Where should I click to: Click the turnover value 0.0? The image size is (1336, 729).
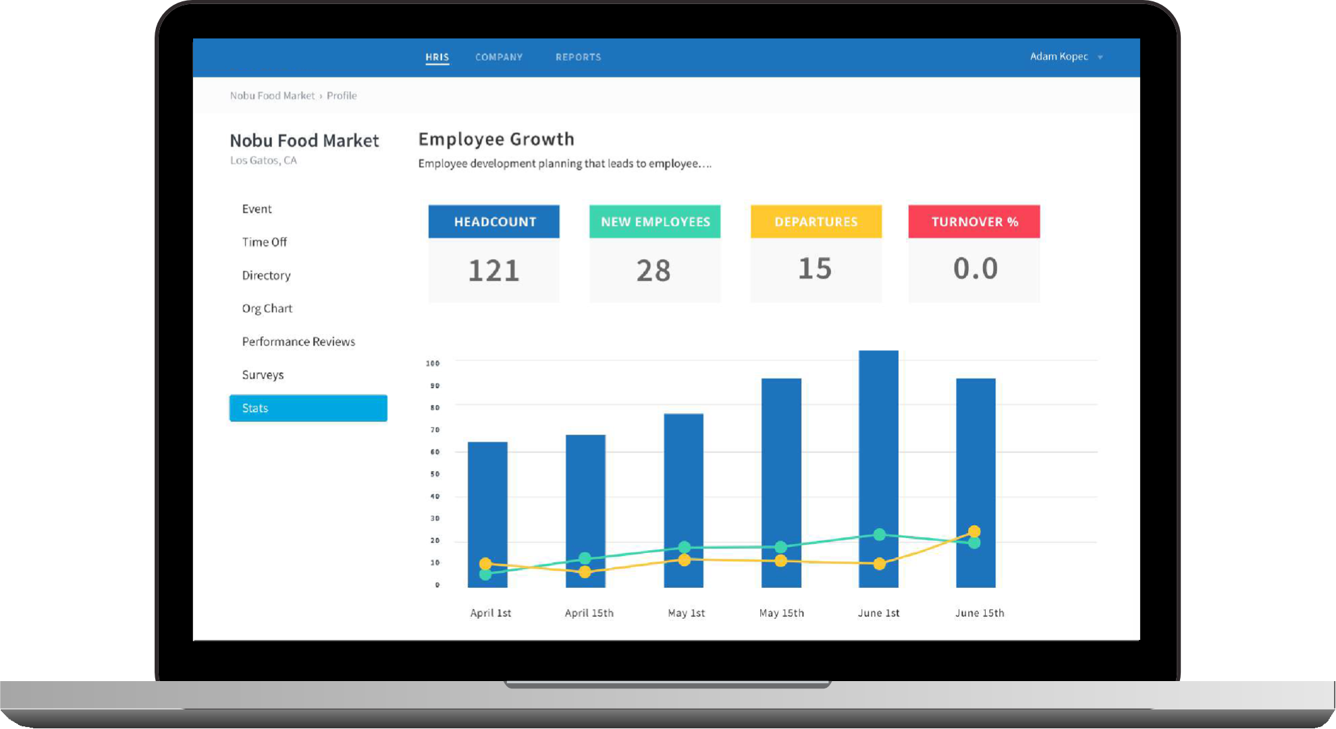tap(976, 269)
